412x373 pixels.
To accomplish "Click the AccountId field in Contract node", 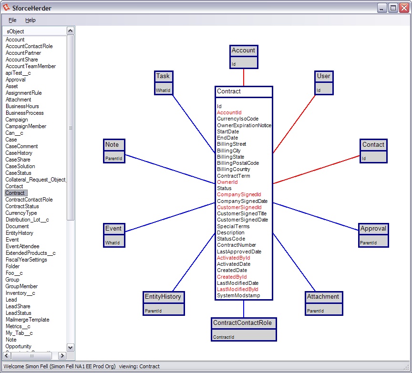I will pyautogui.click(x=229, y=112).
